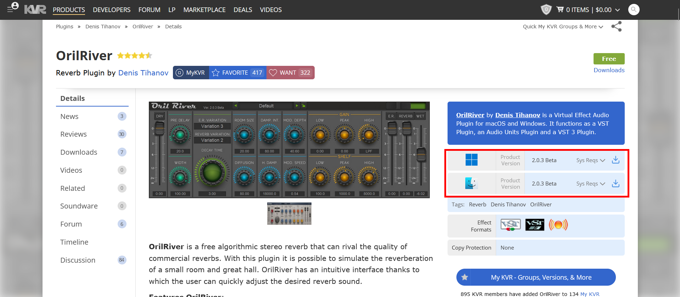This screenshot has height=297, width=680.
Task: Open the PRODUCTS menu
Action: pos(69,10)
